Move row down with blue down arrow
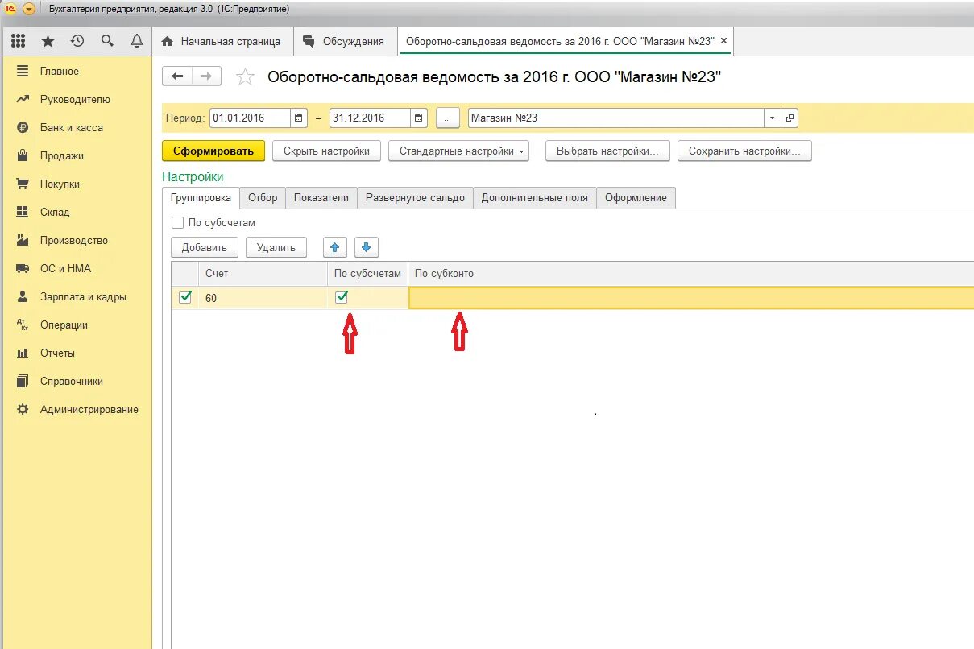This screenshot has width=974, height=649. tap(366, 247)
